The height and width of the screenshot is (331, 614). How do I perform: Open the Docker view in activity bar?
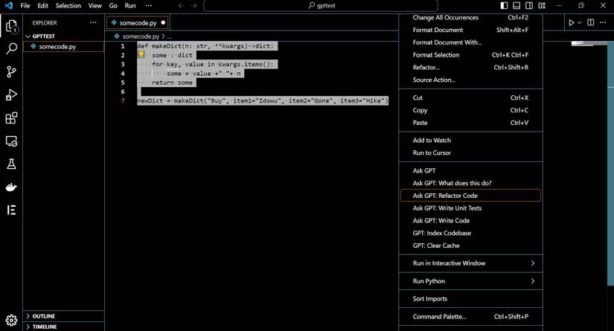tap(11, 187)
